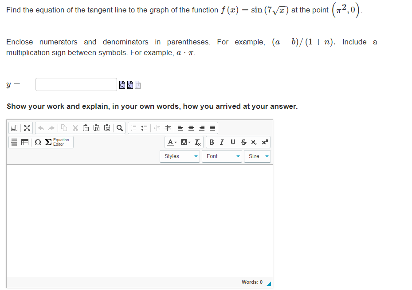
Task: Click the sigma equation icon beside the answer box
Action: tap(130, 84)
